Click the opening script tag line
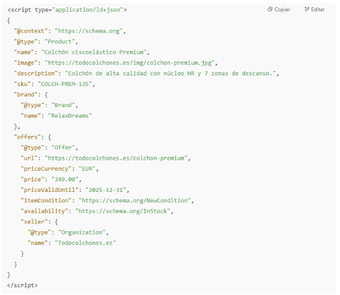 (67, 9)
